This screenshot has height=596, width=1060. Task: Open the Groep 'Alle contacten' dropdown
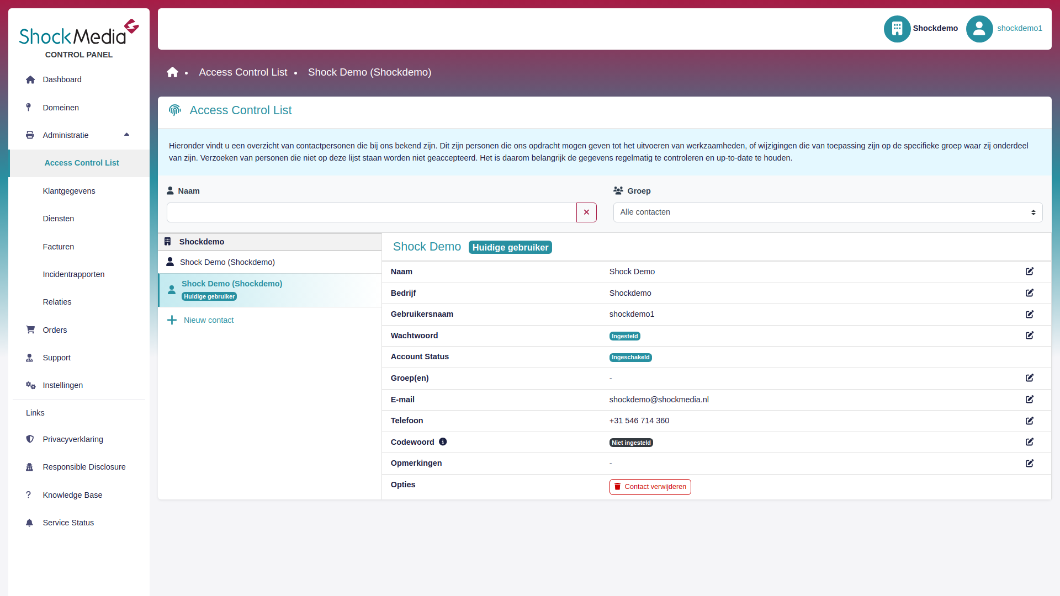coord(828,212)
